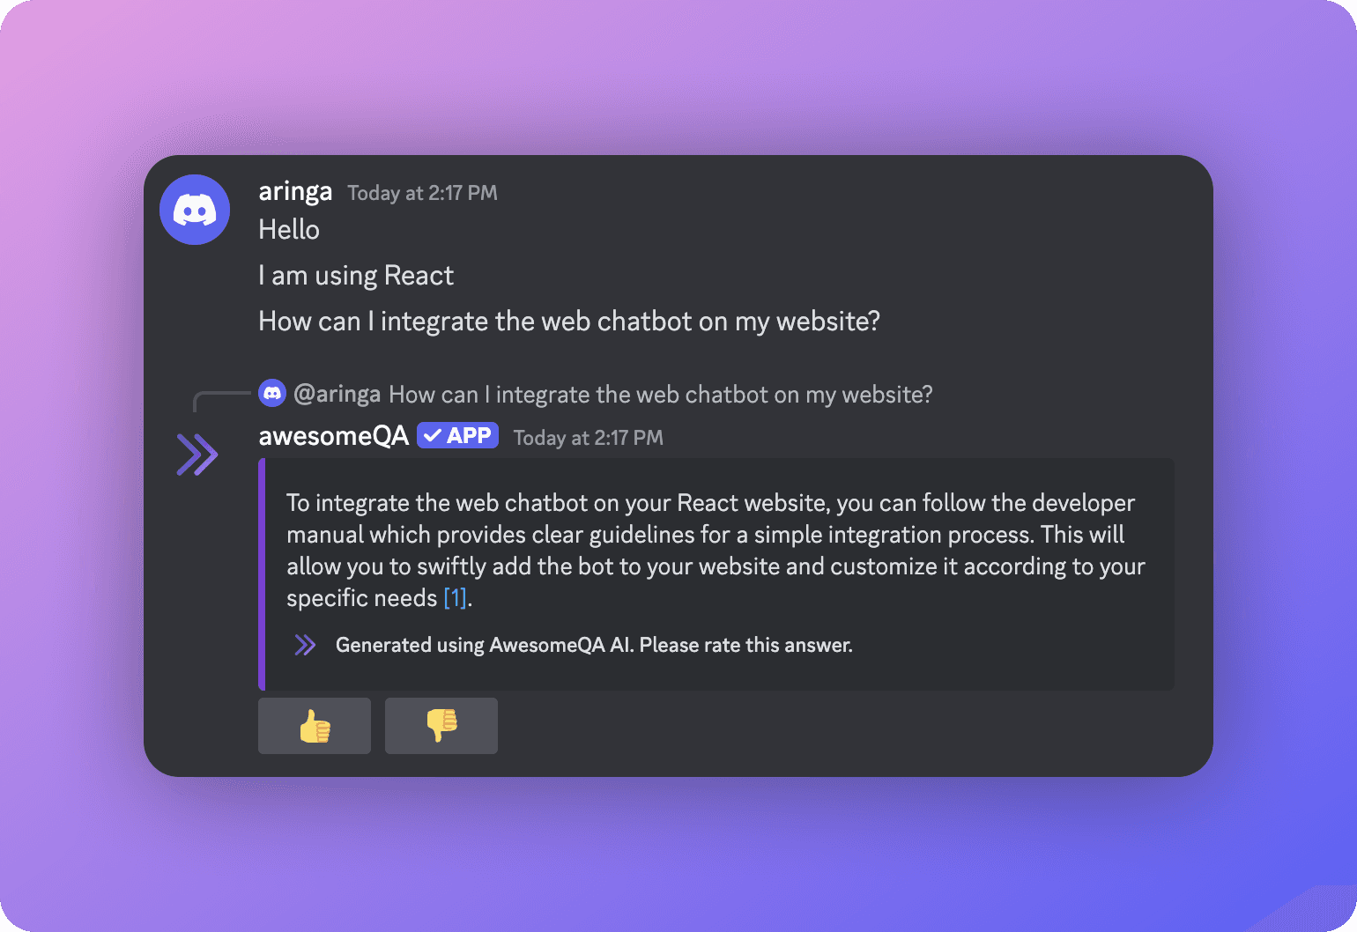Screen dimensions: 1357x932
Task: Click the APP verification badge next to awesomeQA
Action: [457, 434]
